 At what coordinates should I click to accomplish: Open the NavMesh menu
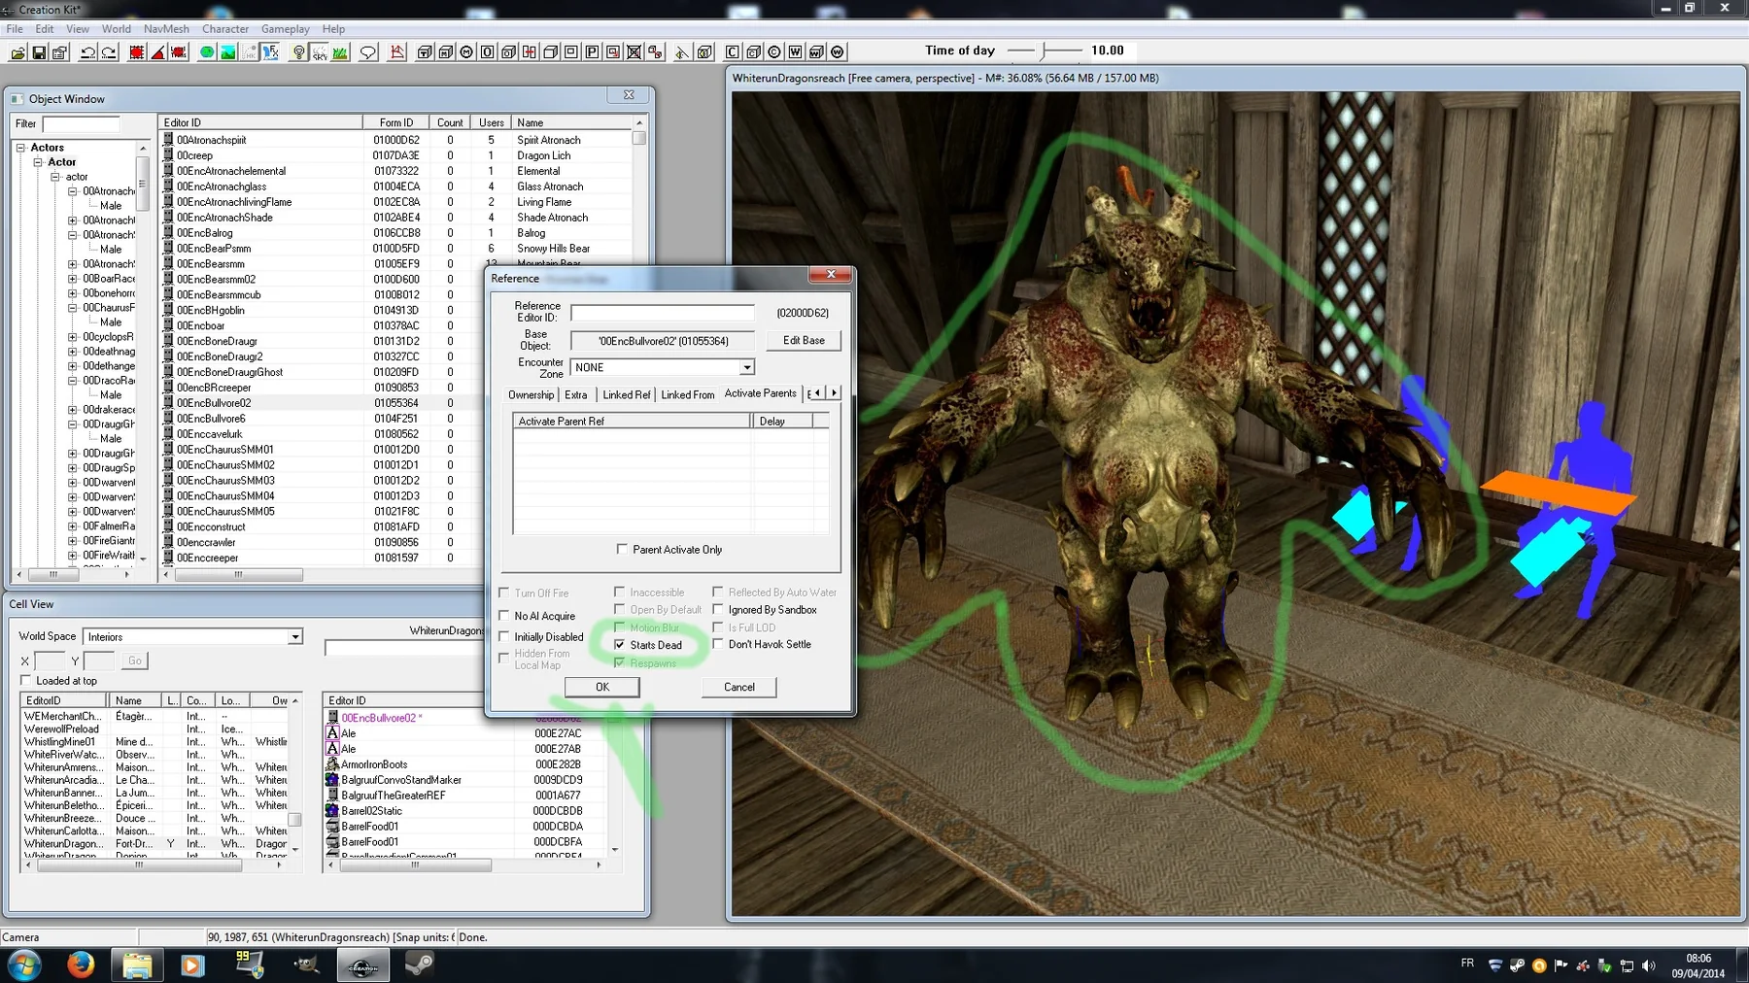point(166,29)
